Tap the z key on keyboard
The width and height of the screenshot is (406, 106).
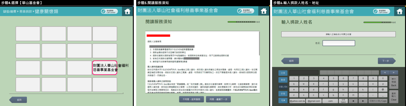(294, 95)
